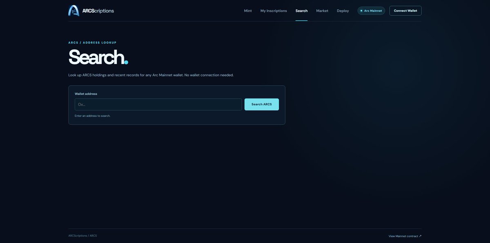The height and width of the screenshot is (243, 490).
Task: Click the ARCScriptions arch logo icon
Action: [x=73, y=11]
